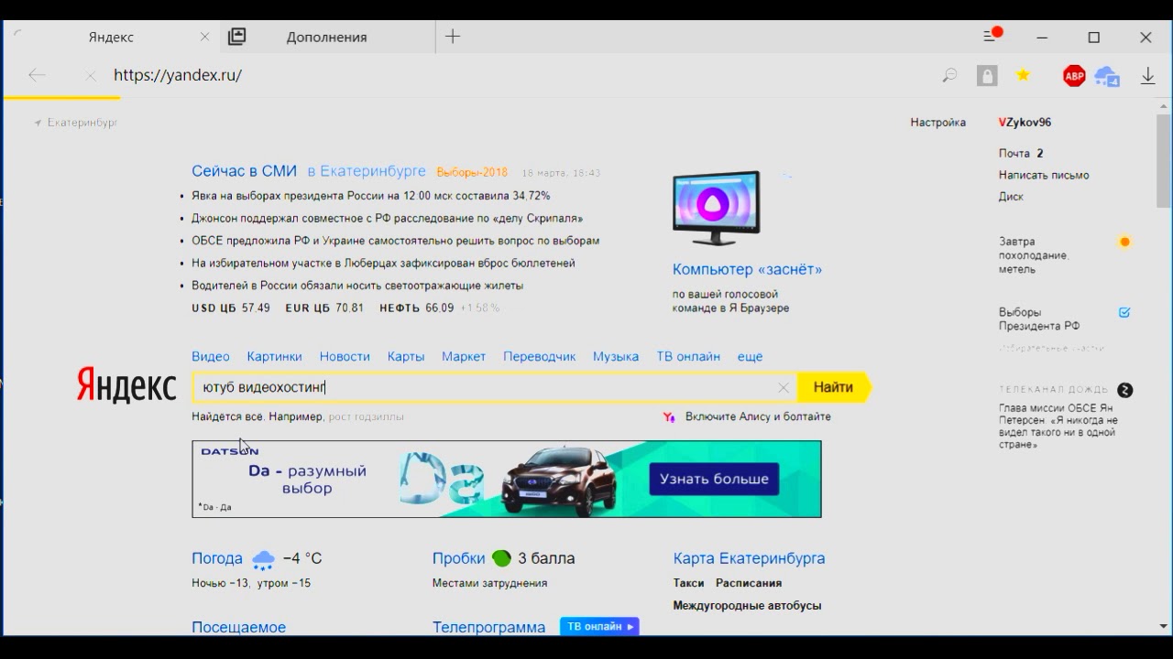
Task: Open the Новости service link
Action: pos(345,356)
